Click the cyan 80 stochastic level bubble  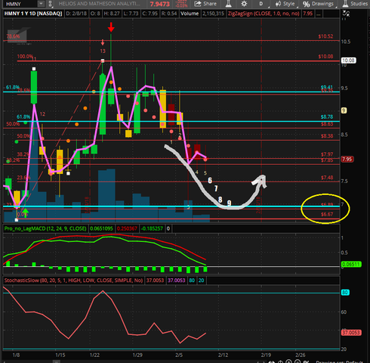(345, 293)
